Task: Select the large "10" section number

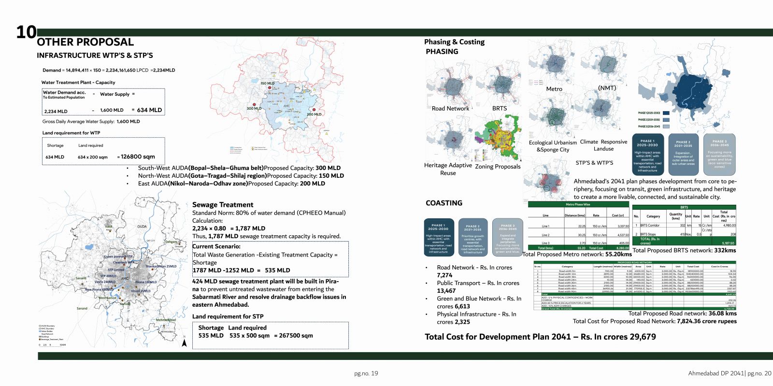Action: click(26, 32)
